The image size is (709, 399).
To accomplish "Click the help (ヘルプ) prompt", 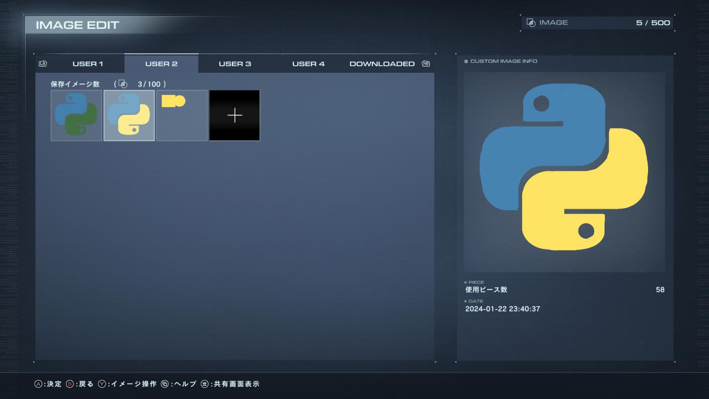I will 179,384.
